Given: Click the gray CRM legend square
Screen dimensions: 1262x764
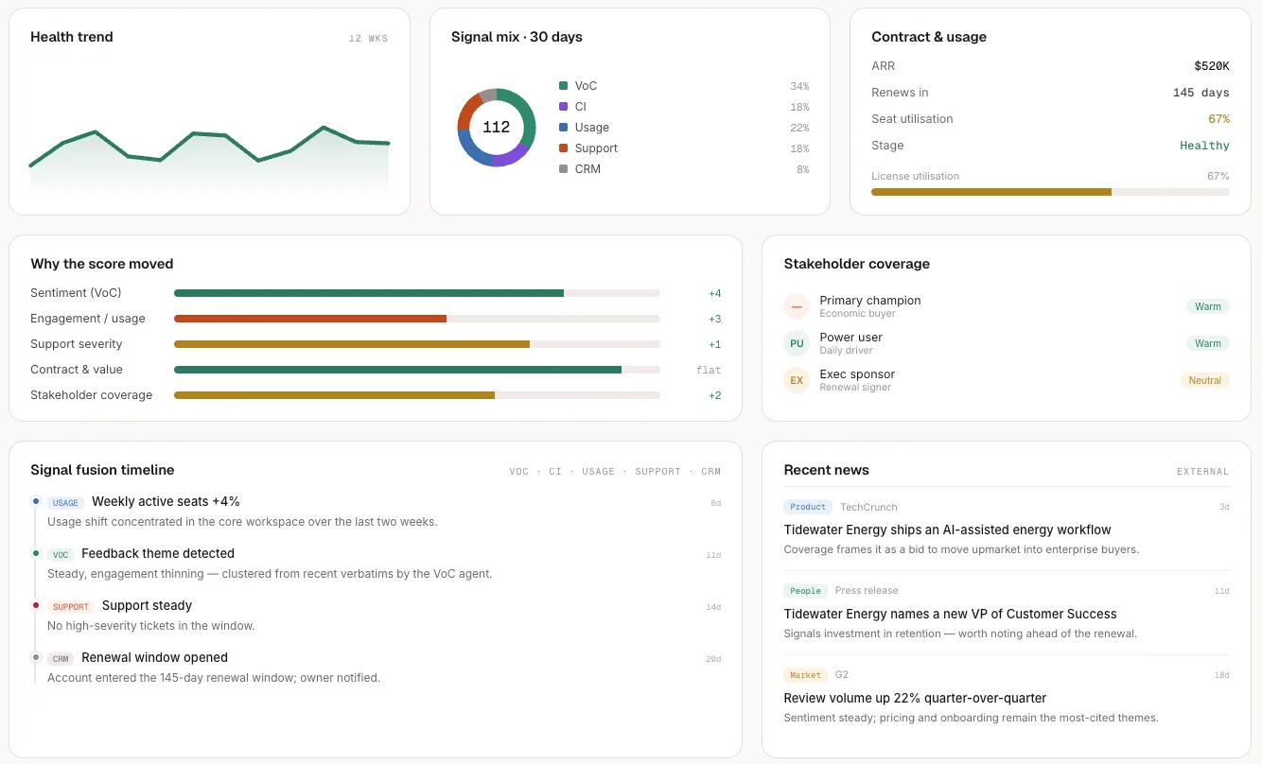Looking at the screenshot, I should (564, 169).
